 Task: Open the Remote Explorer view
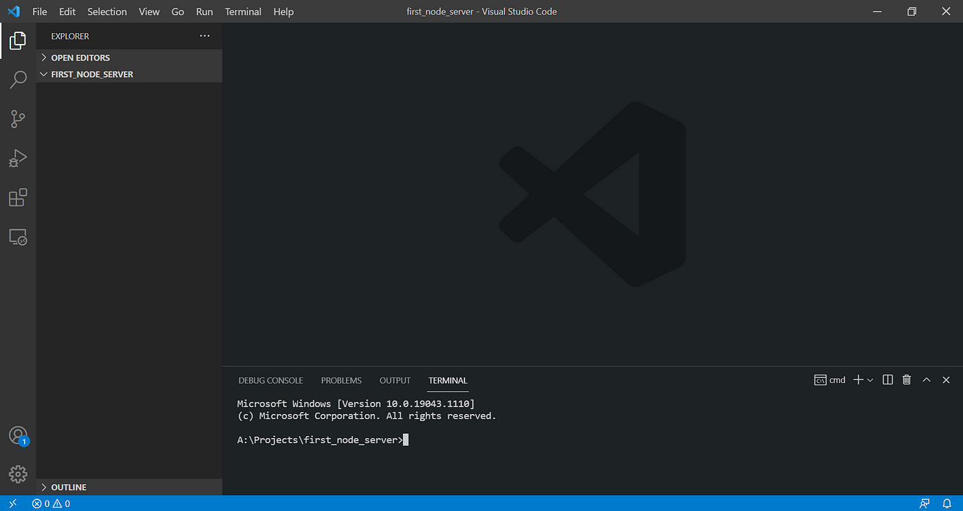[18, 237]
